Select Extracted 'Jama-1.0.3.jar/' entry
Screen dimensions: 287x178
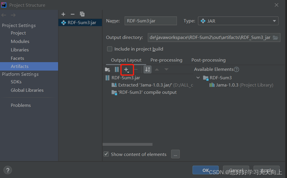[x=152, y=85]
